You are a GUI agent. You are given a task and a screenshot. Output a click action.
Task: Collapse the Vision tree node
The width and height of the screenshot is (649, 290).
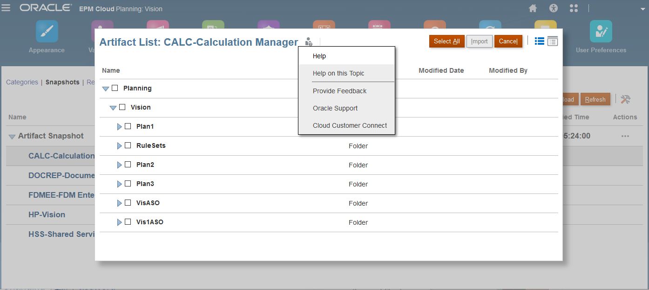[x=113, y=107]
